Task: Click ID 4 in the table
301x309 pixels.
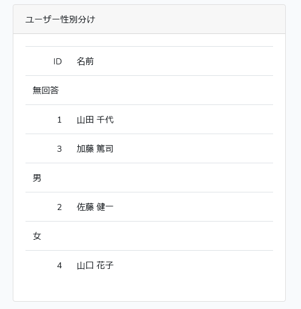Action: coord(59,265)
